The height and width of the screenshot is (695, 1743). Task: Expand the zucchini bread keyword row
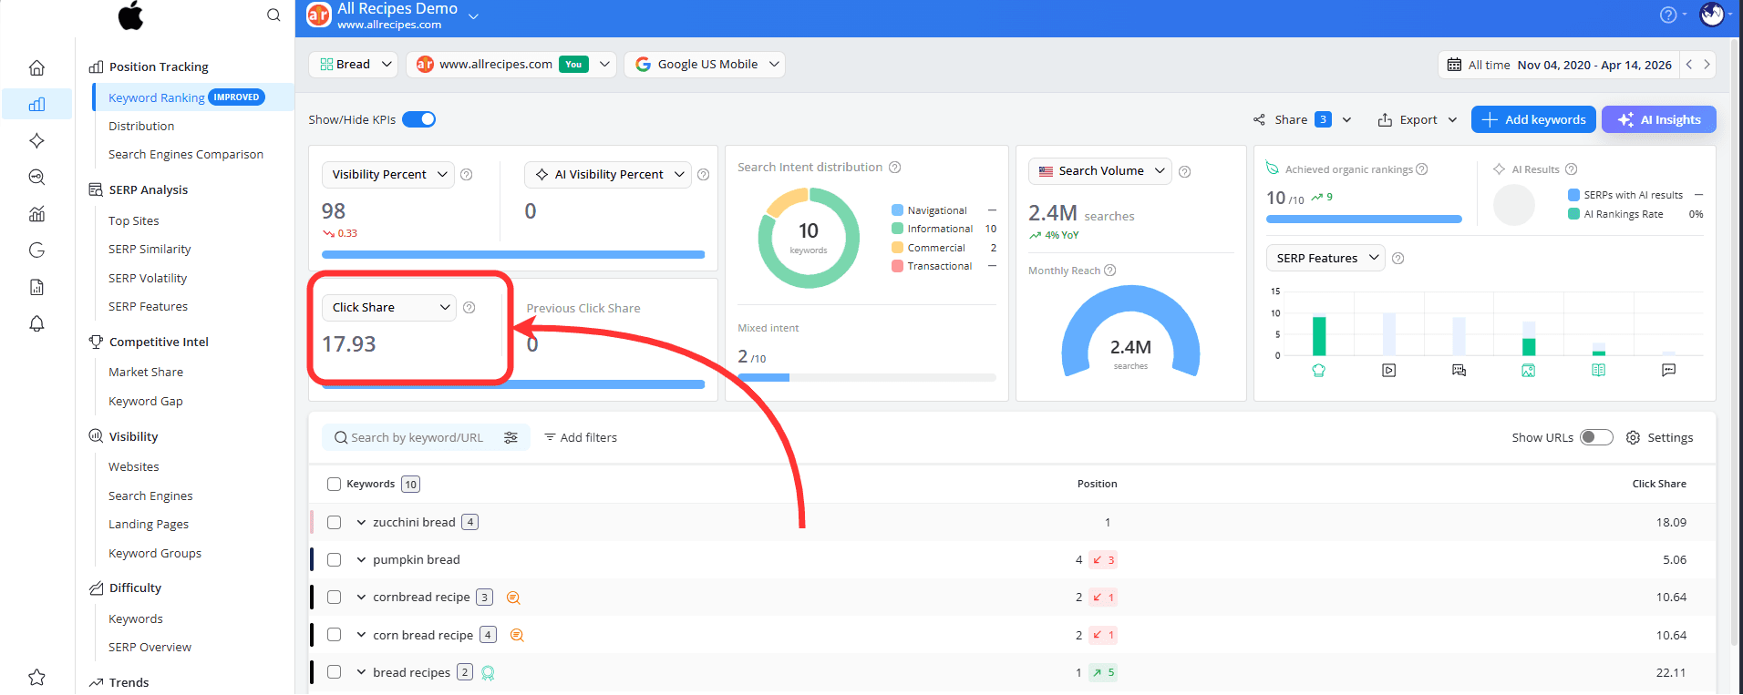pos(361,522)
